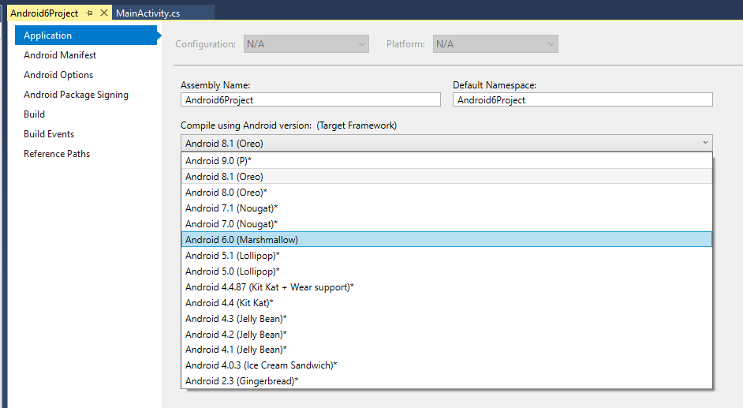This screenshot has height=408, width=743.
Task: Open the Application settings page
Action: [86, 35]
